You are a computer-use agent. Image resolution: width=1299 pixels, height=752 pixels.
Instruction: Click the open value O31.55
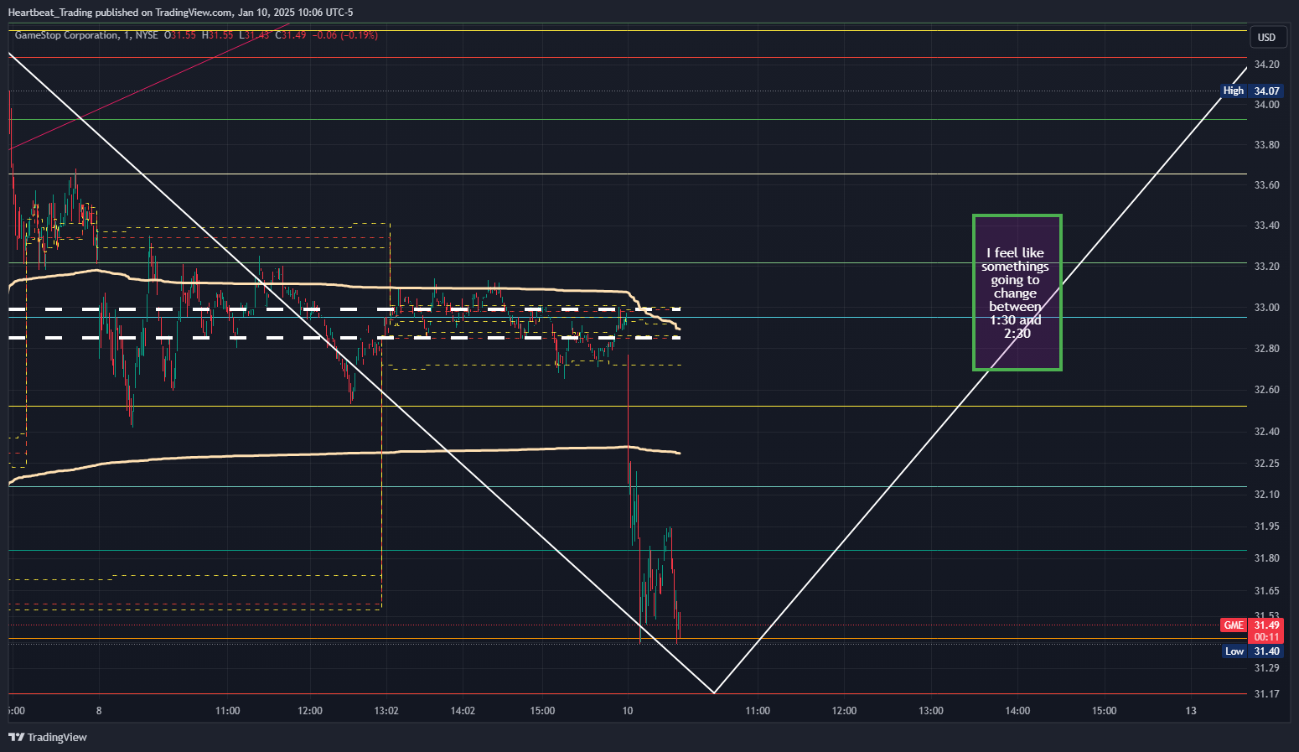[179, 35]
